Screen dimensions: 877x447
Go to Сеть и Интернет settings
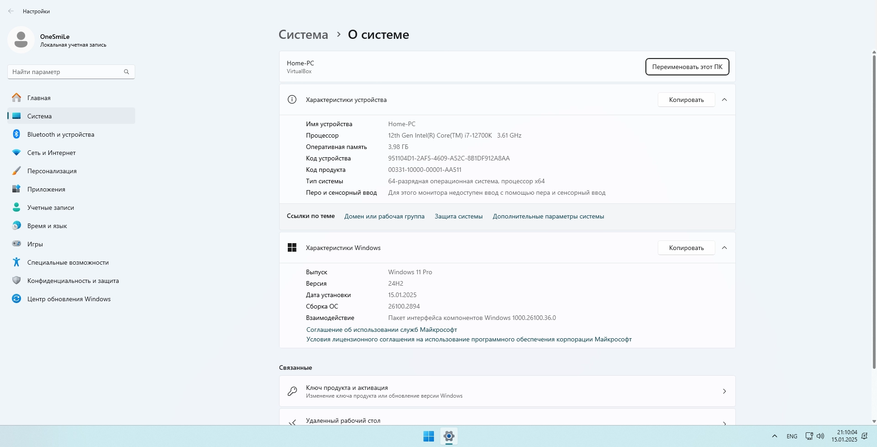pos(71,152)
